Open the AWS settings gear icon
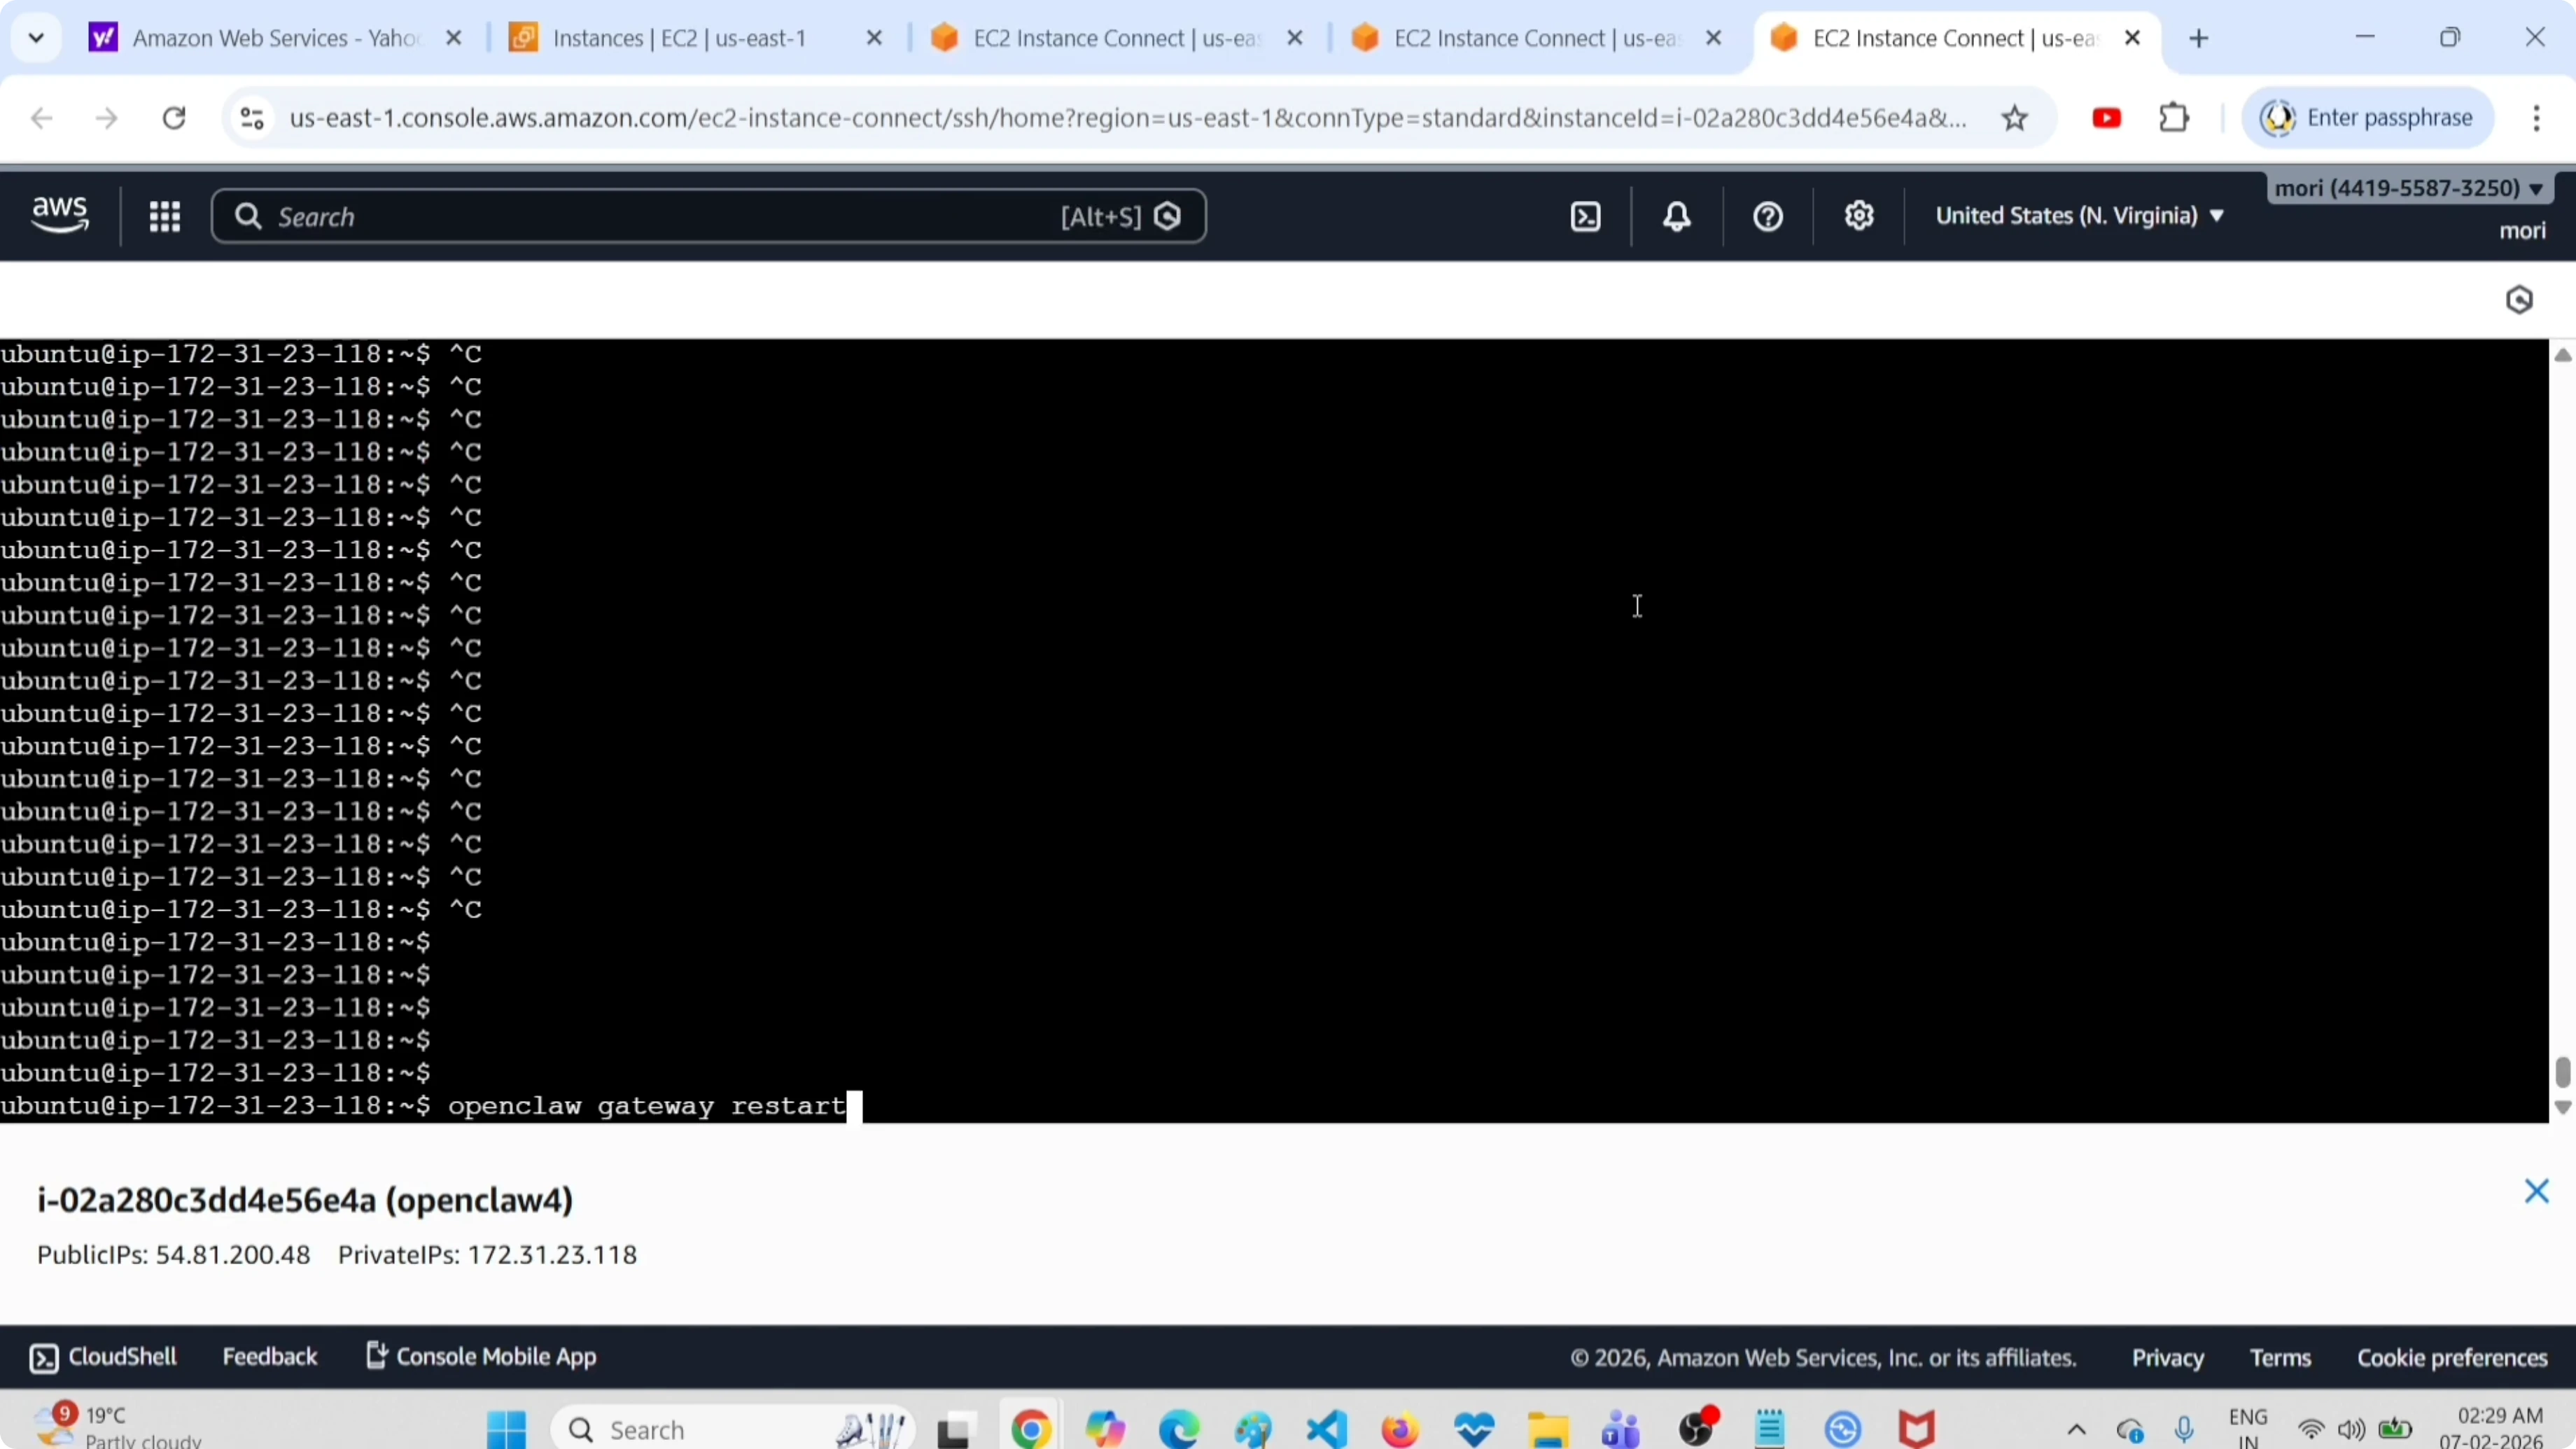The image size is (2576, 1449). tap(1859, 216)
